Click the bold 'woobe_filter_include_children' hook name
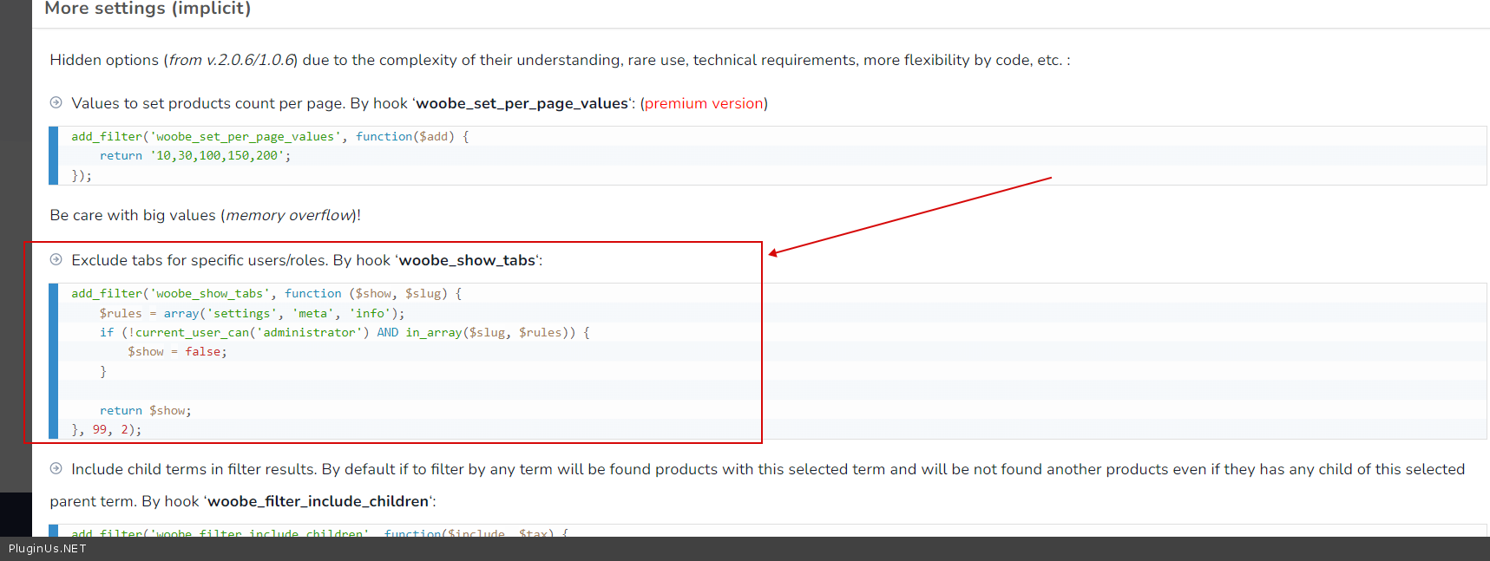 318,502
